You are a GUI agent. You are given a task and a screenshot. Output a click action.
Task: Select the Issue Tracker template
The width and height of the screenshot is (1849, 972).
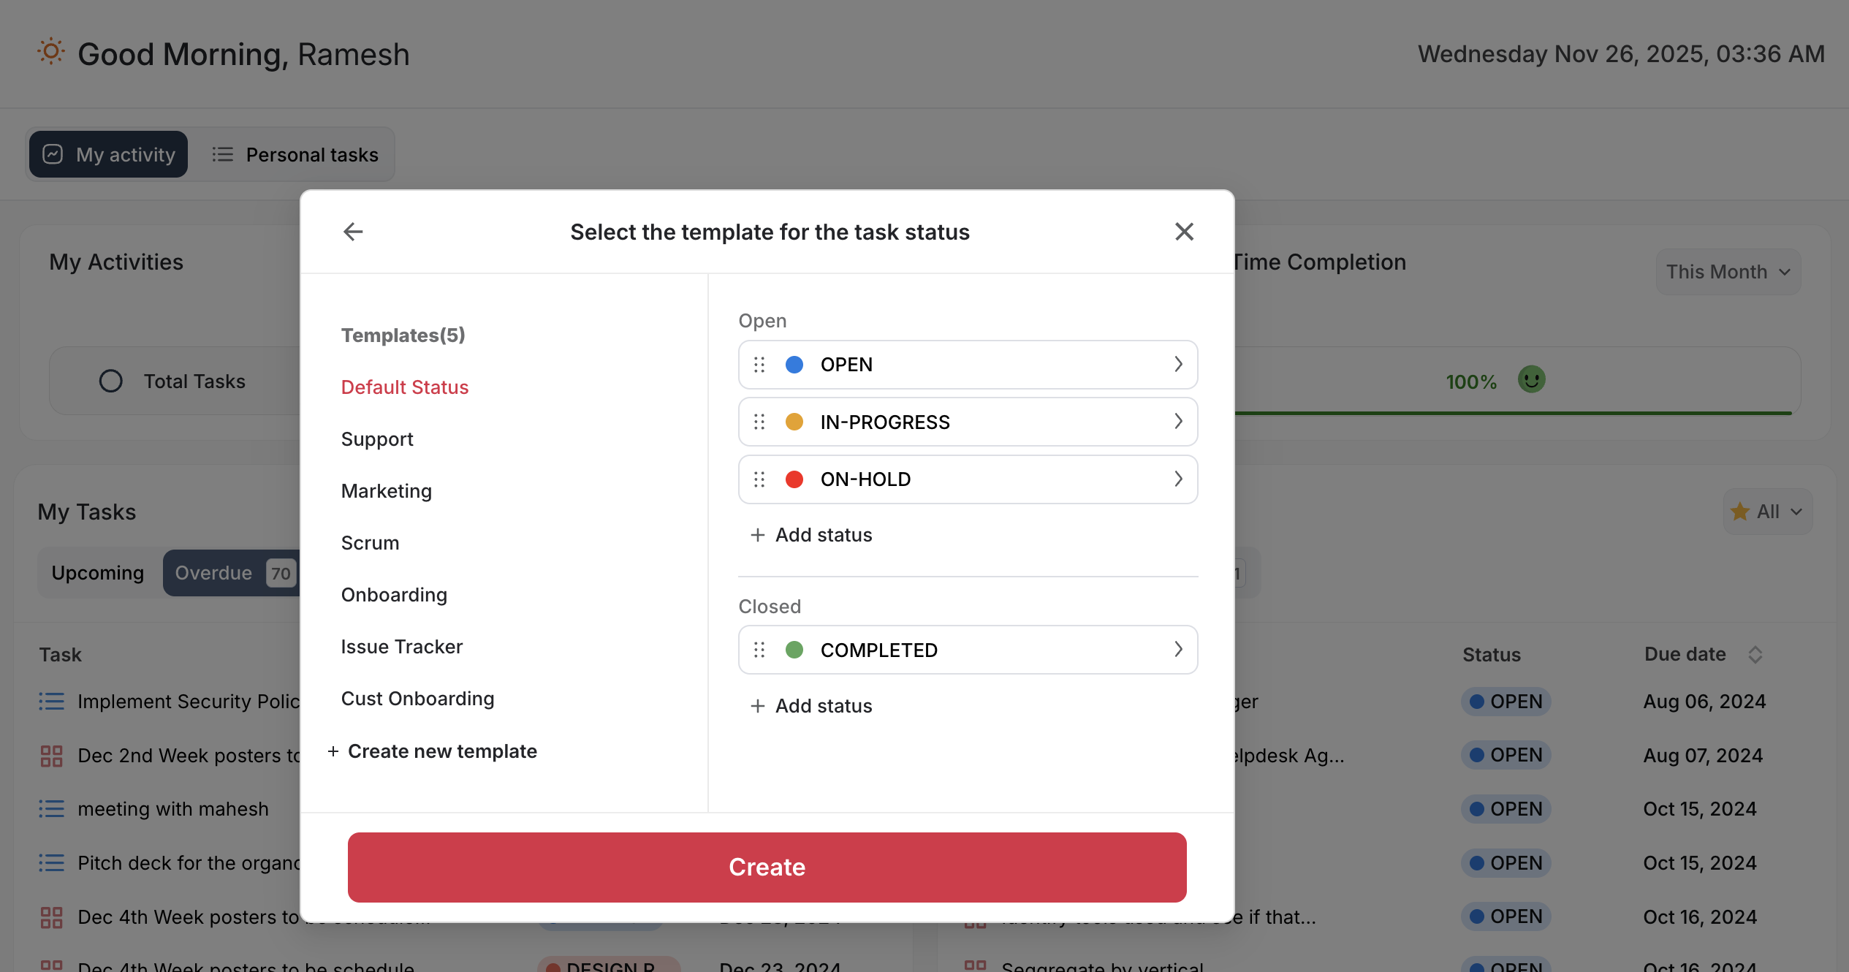[x=402, y=647]
